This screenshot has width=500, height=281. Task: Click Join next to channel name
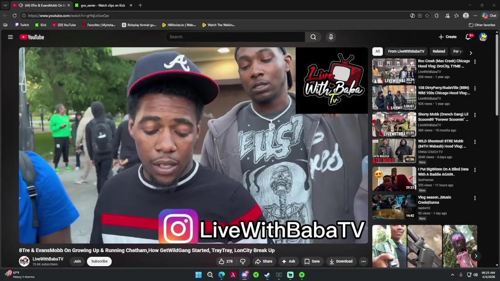[x=77, y=261]
